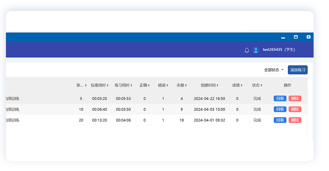The height and width of the screenshot is (171, 329).
Task: Delete the 2024-04-22 16:50 practice record
Action: (x=295, y=98)
